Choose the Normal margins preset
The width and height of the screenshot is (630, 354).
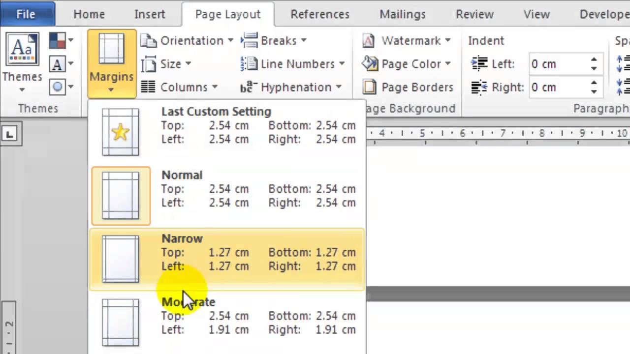point(227,196)
